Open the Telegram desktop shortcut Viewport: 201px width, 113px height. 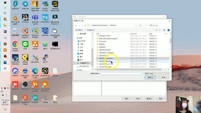[25, 5]
